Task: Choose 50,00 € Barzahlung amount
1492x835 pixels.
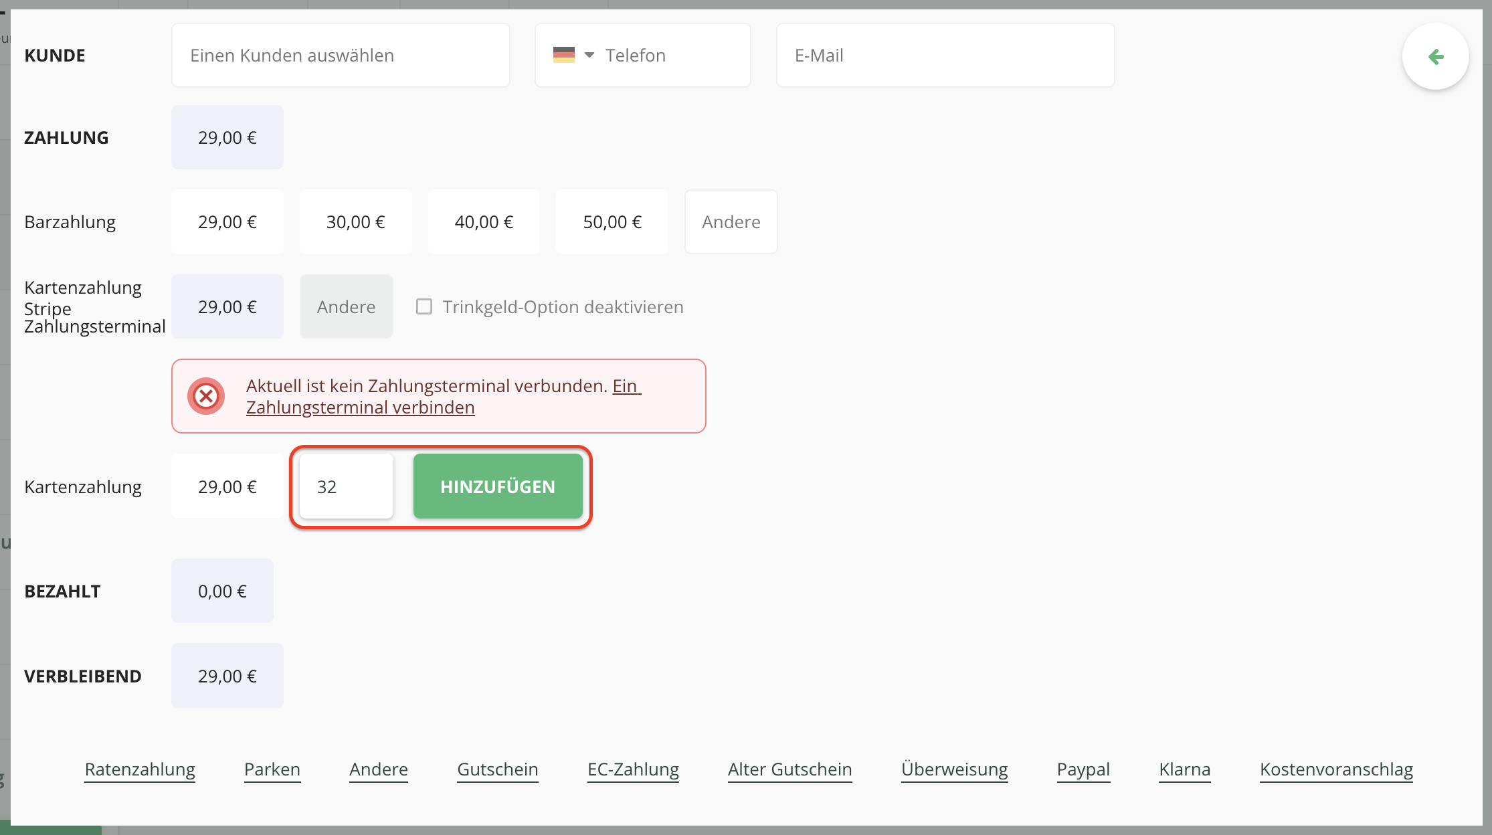Action: click(612, 222)
